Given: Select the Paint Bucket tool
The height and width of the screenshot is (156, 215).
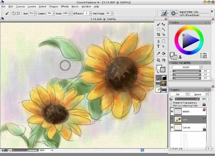Looking at the screenshot, I should tap(164, 53).
